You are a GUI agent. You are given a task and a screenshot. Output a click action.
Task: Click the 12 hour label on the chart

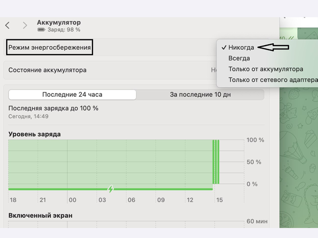click(x=190, y=200)
